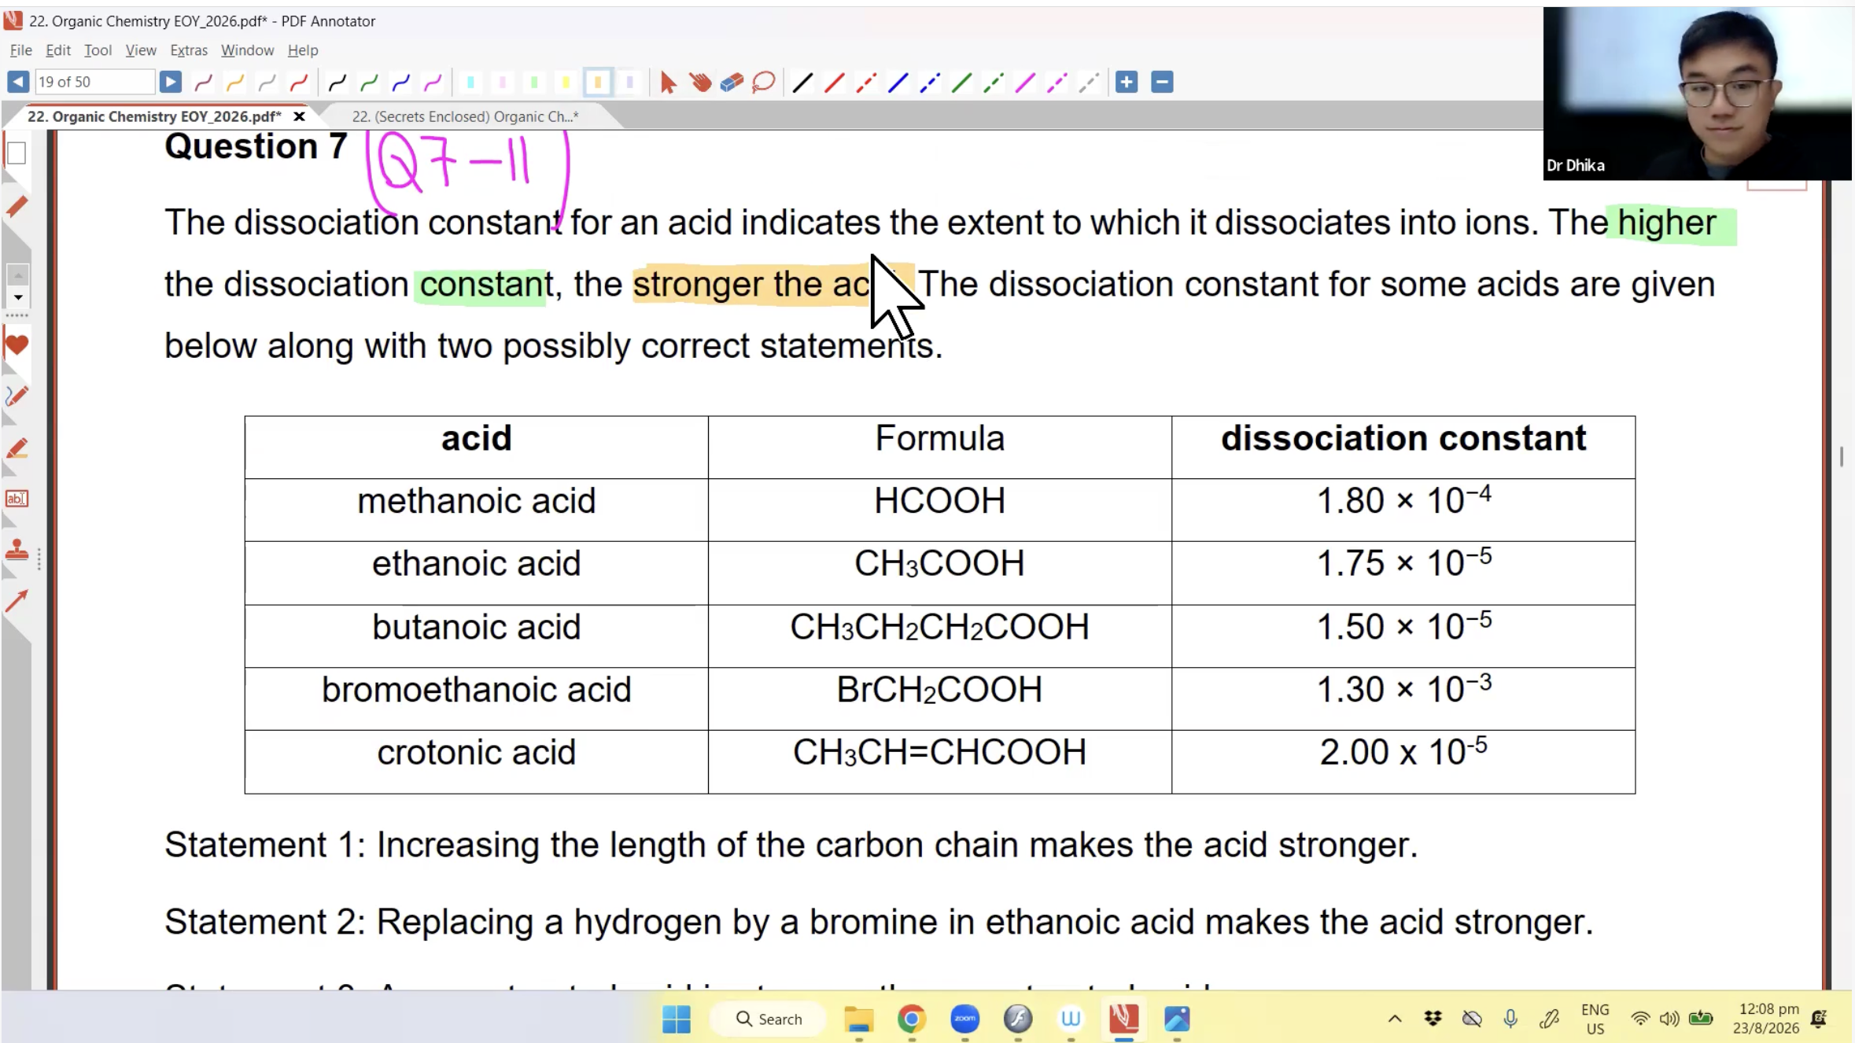
Task: Select the freehand Pen sidebar tool
Action: [x=17, y=396]
